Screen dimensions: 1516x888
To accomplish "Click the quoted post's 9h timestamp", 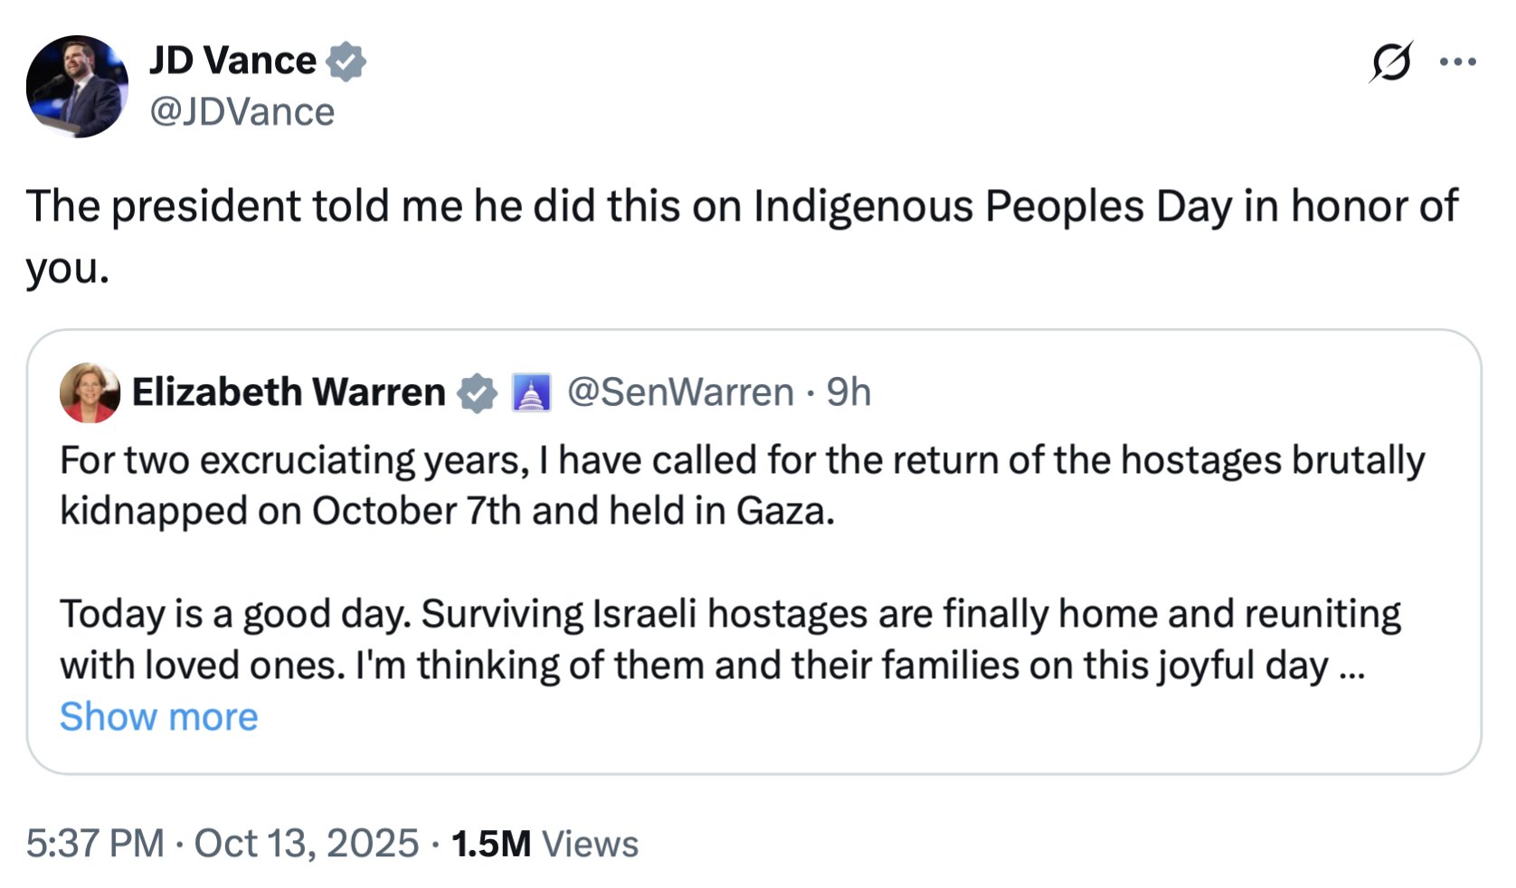I will 848,392.
